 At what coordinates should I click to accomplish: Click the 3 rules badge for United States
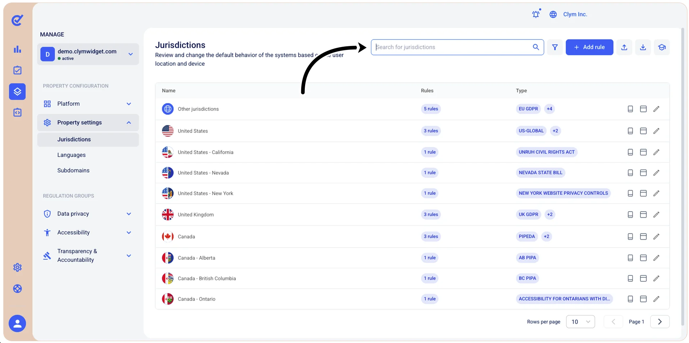tap(431, 131)
